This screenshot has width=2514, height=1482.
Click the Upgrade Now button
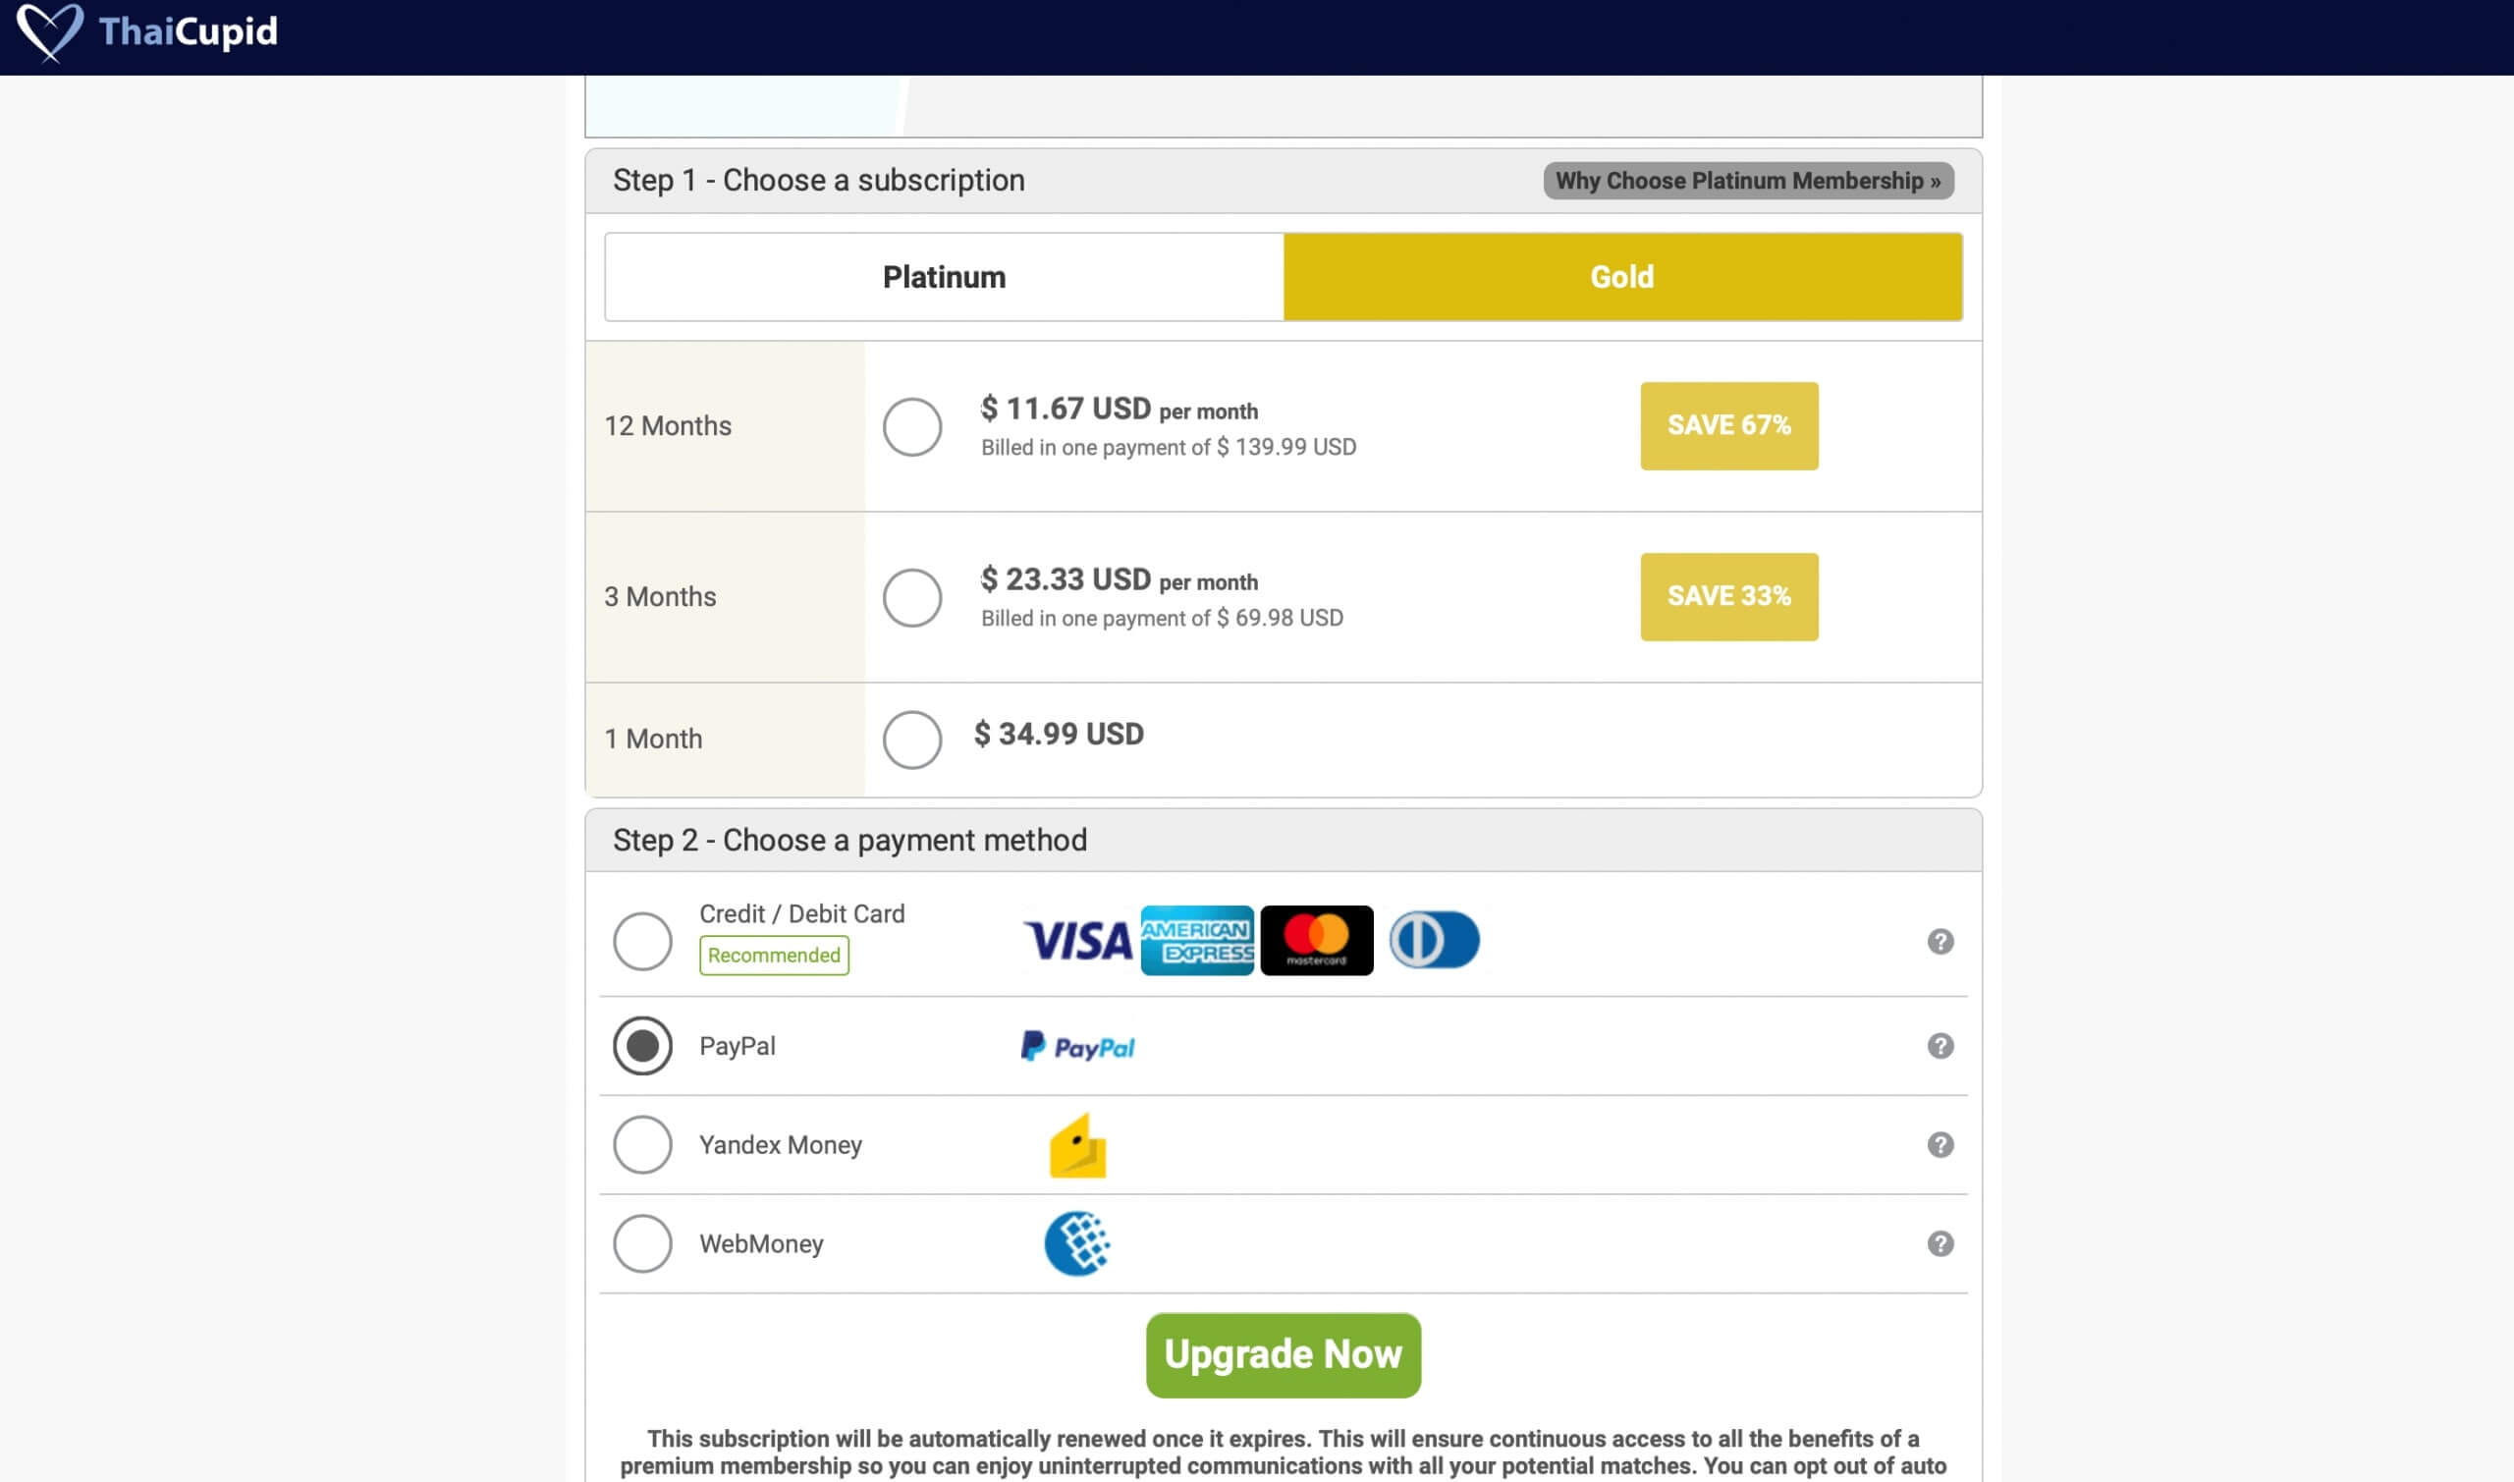point(1283,1355)
